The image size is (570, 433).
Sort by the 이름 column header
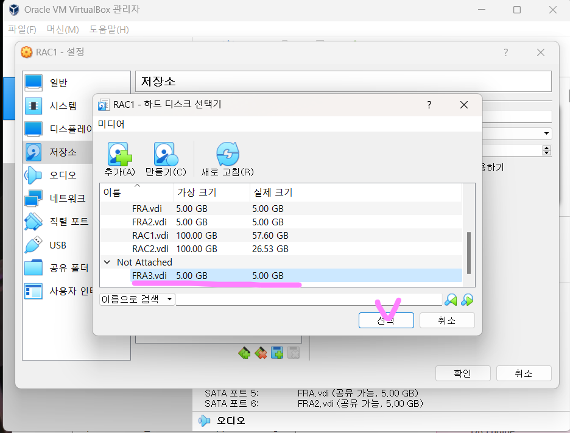(x=136, y=192)
